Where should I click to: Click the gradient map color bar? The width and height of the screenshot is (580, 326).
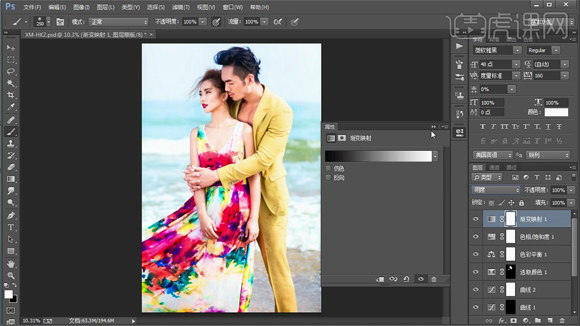click(378, 156)
